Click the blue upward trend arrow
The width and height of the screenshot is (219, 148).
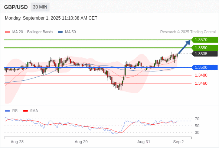[x=184, y=47]
